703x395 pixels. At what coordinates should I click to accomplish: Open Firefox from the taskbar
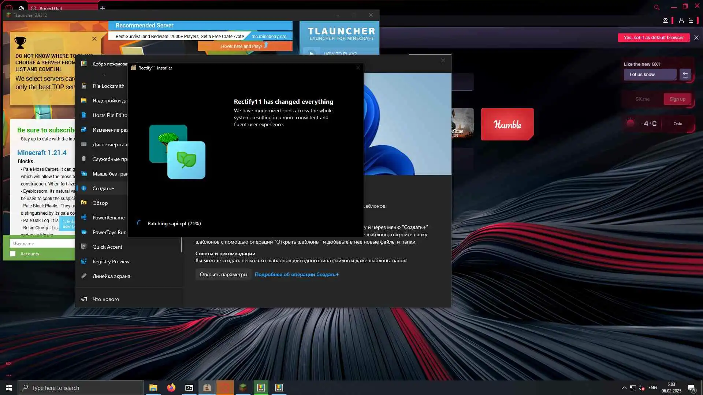pos(171,388)
